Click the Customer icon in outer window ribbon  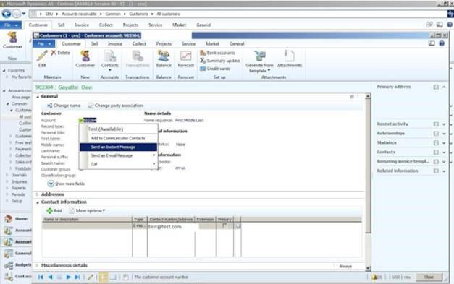click(12, 38)
